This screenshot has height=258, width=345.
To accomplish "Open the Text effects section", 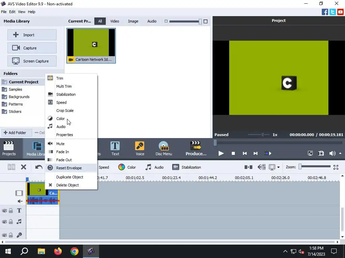I will (115, 148).
